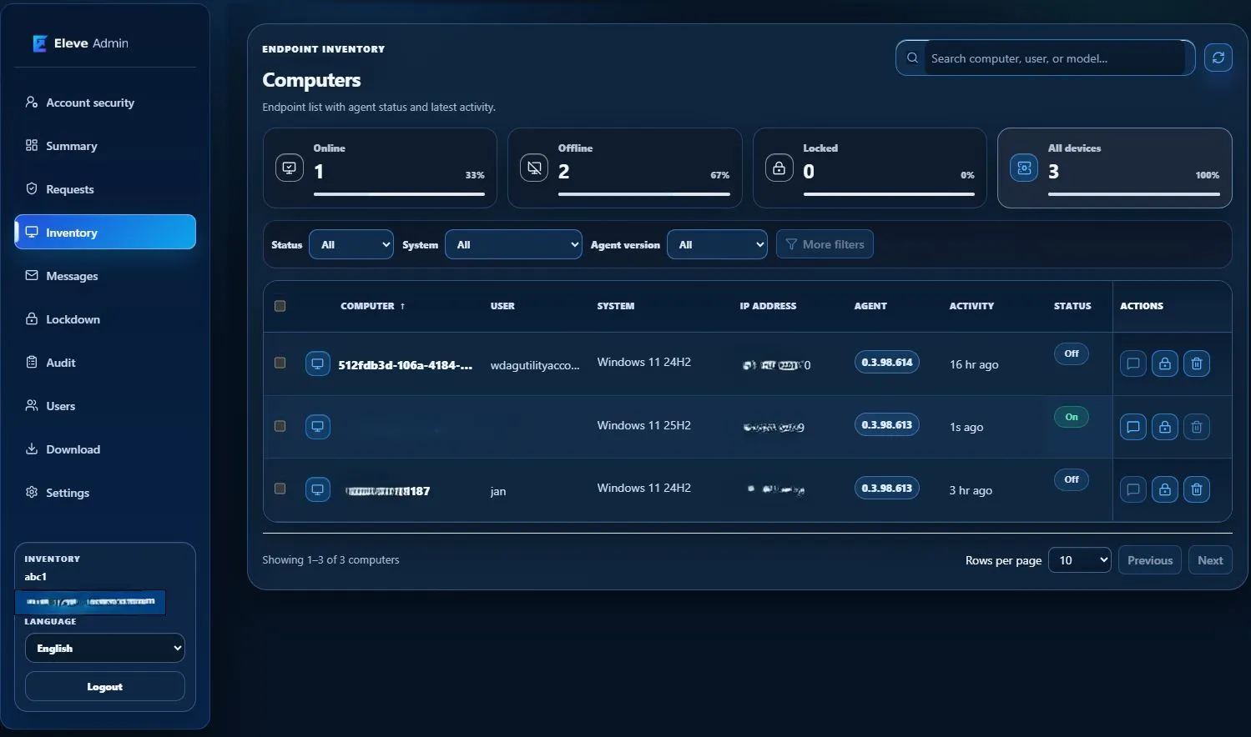Open the Agent version dropdown
The width and height of the screenshot is (1251, 737).
click(717, 244)
